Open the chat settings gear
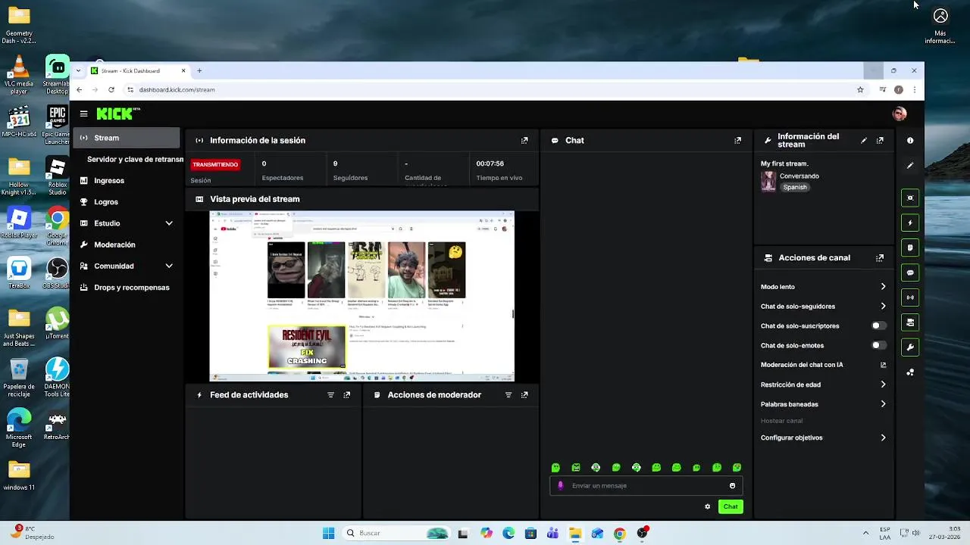This screenshot has height=545, width=970. click(708, 506)
